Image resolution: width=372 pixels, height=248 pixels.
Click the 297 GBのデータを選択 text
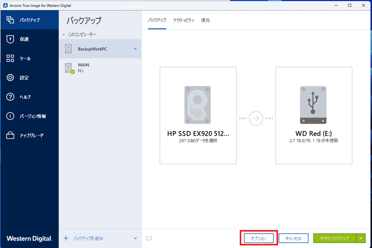tap(198, 141)
